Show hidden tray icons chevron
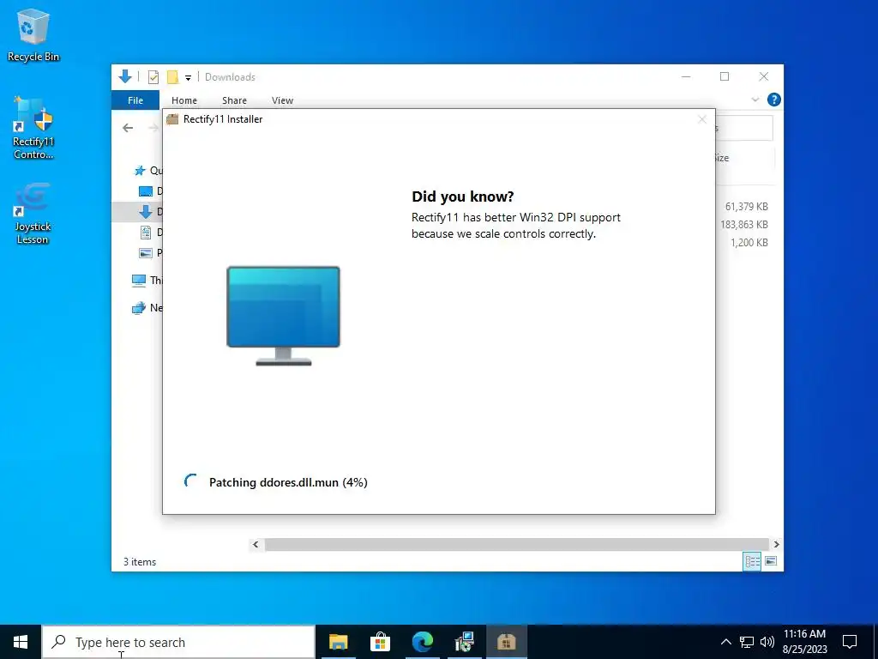Screen dimensions: 878x659 [725, 642]
